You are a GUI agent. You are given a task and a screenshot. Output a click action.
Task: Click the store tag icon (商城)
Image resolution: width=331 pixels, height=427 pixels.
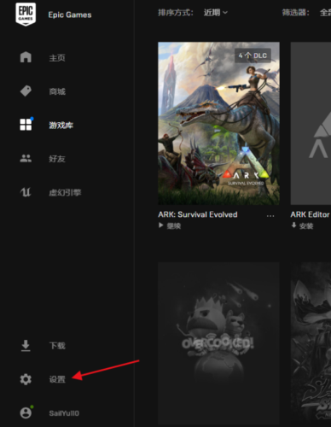tap(26, 91)
